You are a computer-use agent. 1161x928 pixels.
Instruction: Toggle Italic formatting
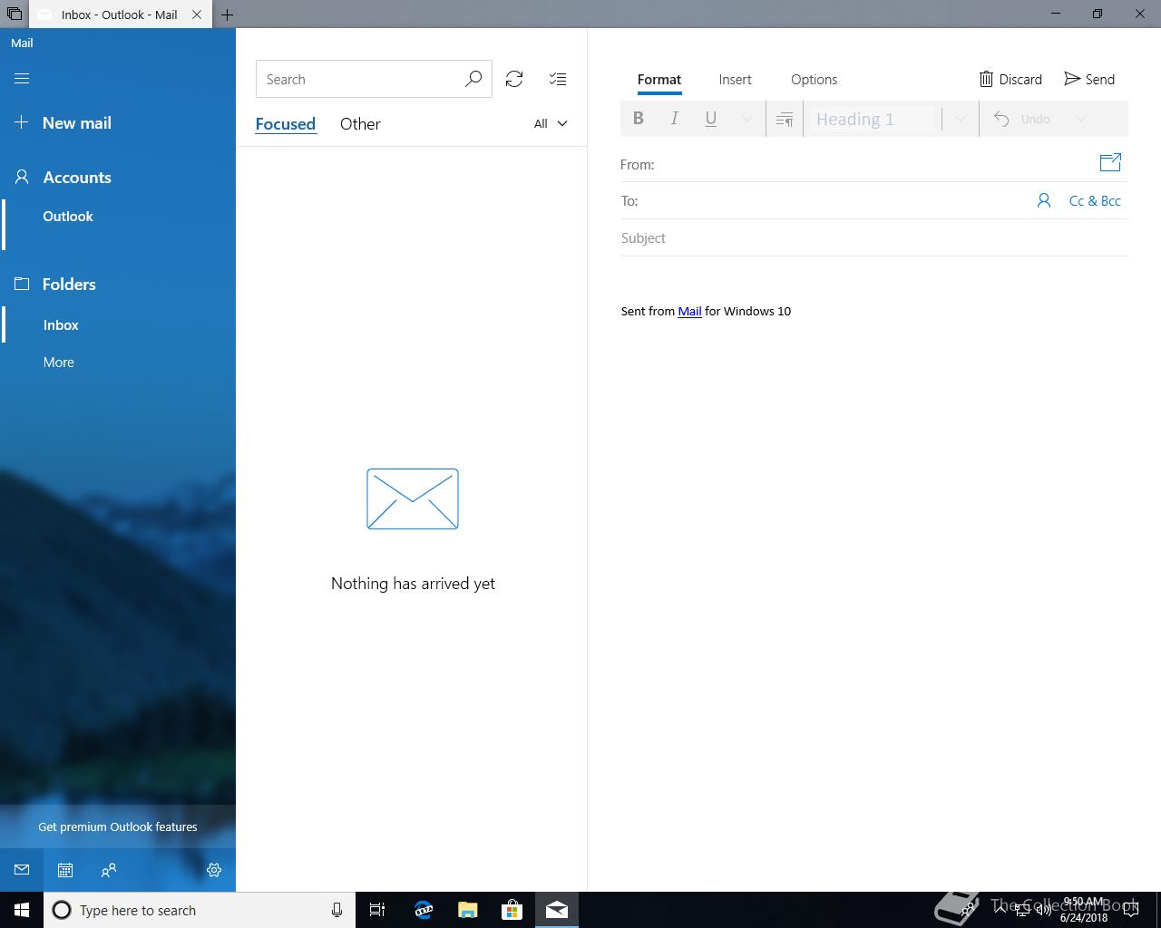point(675,119)
